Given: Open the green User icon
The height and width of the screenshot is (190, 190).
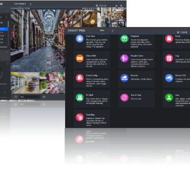Looking at the screenshot, I should coord(169,97).
